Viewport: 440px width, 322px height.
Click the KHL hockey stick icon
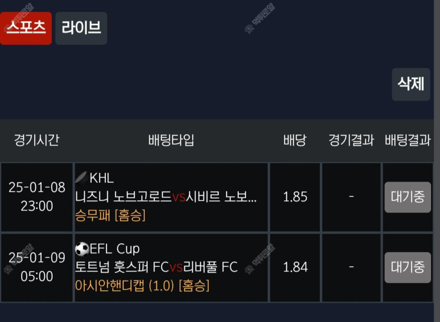tap(82, 178)
